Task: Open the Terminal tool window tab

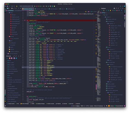Action: click(x=65, y=104)
